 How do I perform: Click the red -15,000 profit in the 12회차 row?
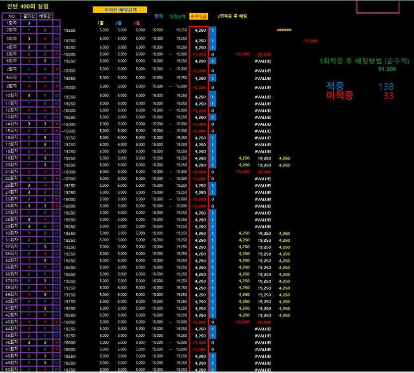coord(198,111)
